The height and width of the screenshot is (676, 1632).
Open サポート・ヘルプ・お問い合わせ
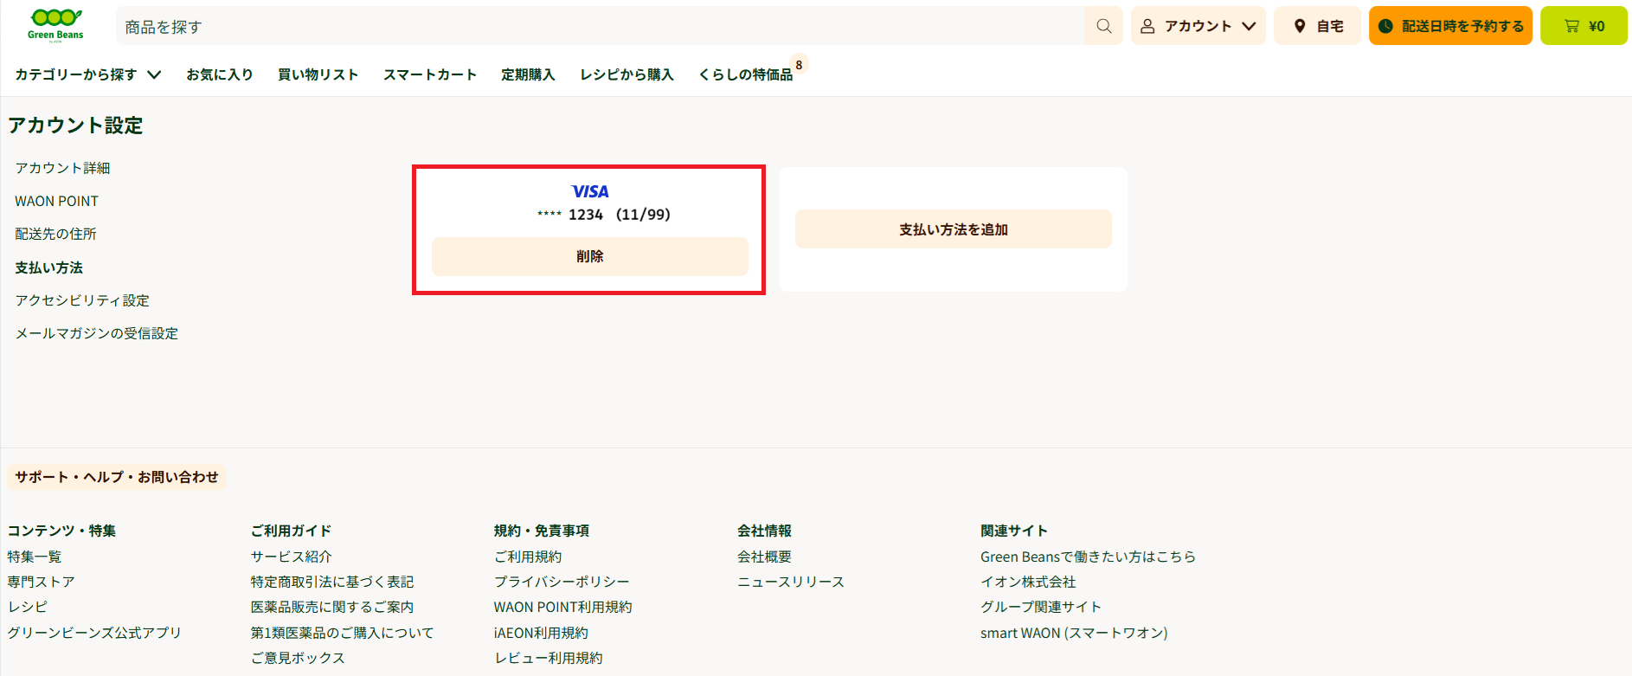point(117,477)
